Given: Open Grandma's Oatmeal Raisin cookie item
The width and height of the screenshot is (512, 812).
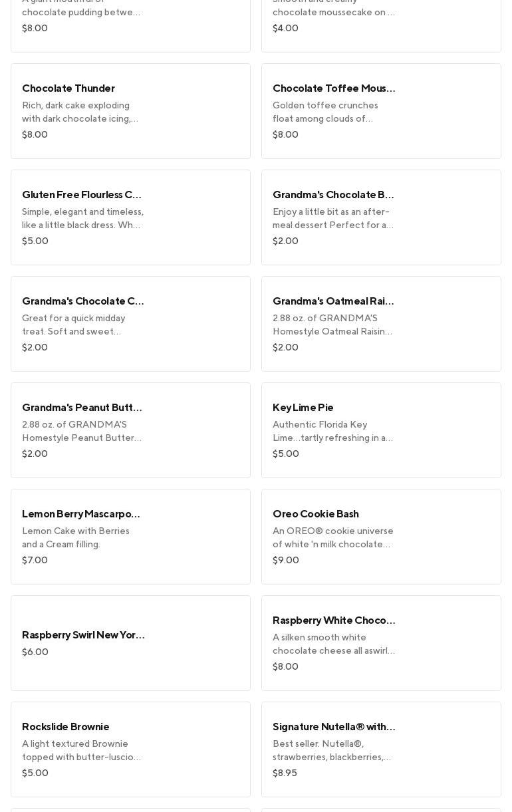Looking at the screenshot, I should pyautogui.click(x=381, y=324).
